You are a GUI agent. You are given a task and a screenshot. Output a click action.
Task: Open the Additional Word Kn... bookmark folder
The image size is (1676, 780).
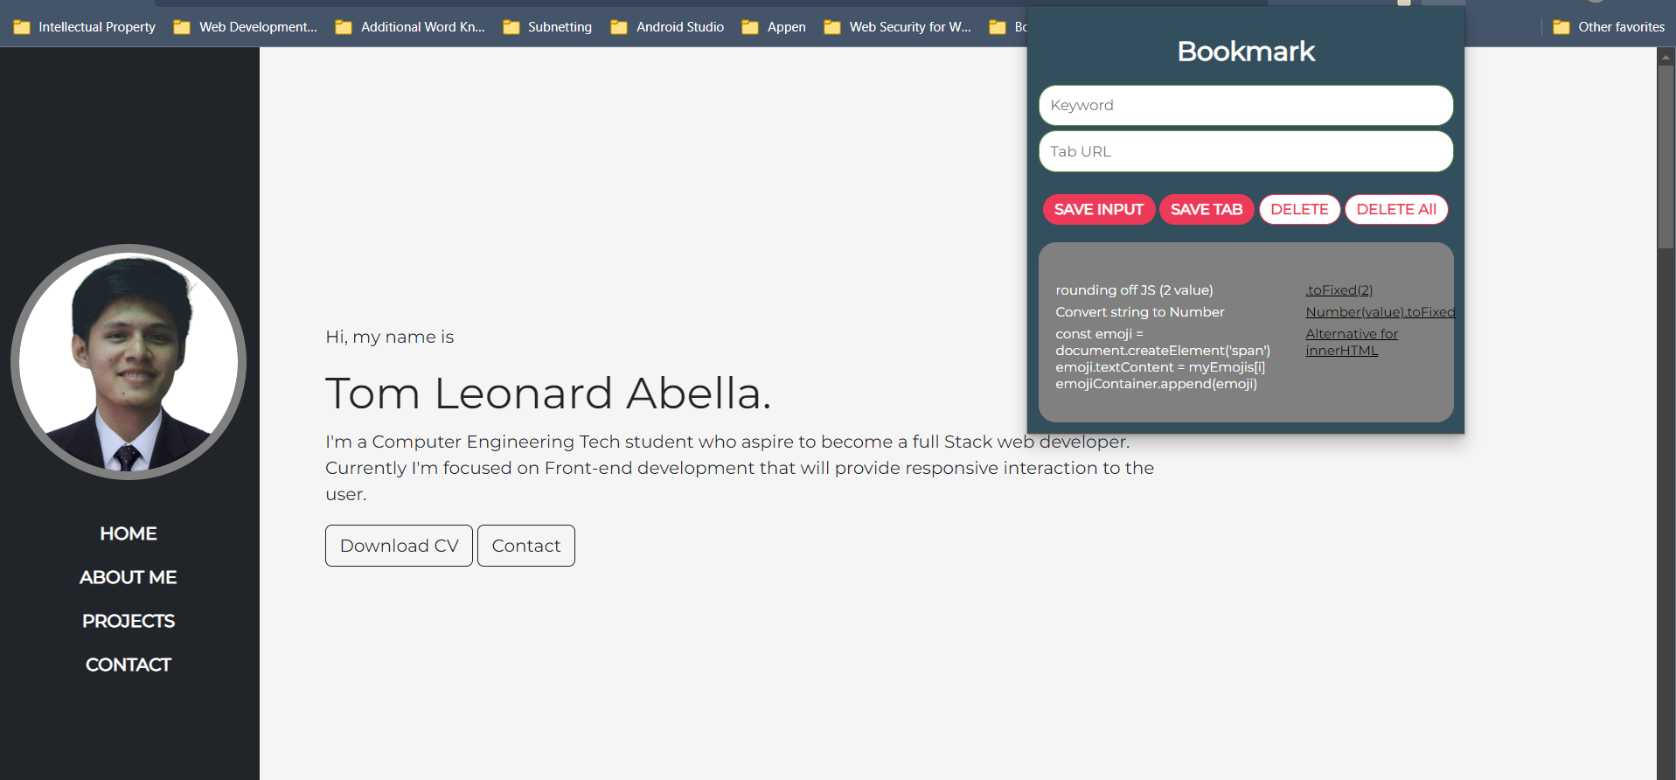pos(410,27)
